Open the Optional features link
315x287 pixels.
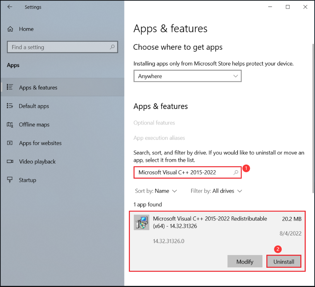(154, 123)
